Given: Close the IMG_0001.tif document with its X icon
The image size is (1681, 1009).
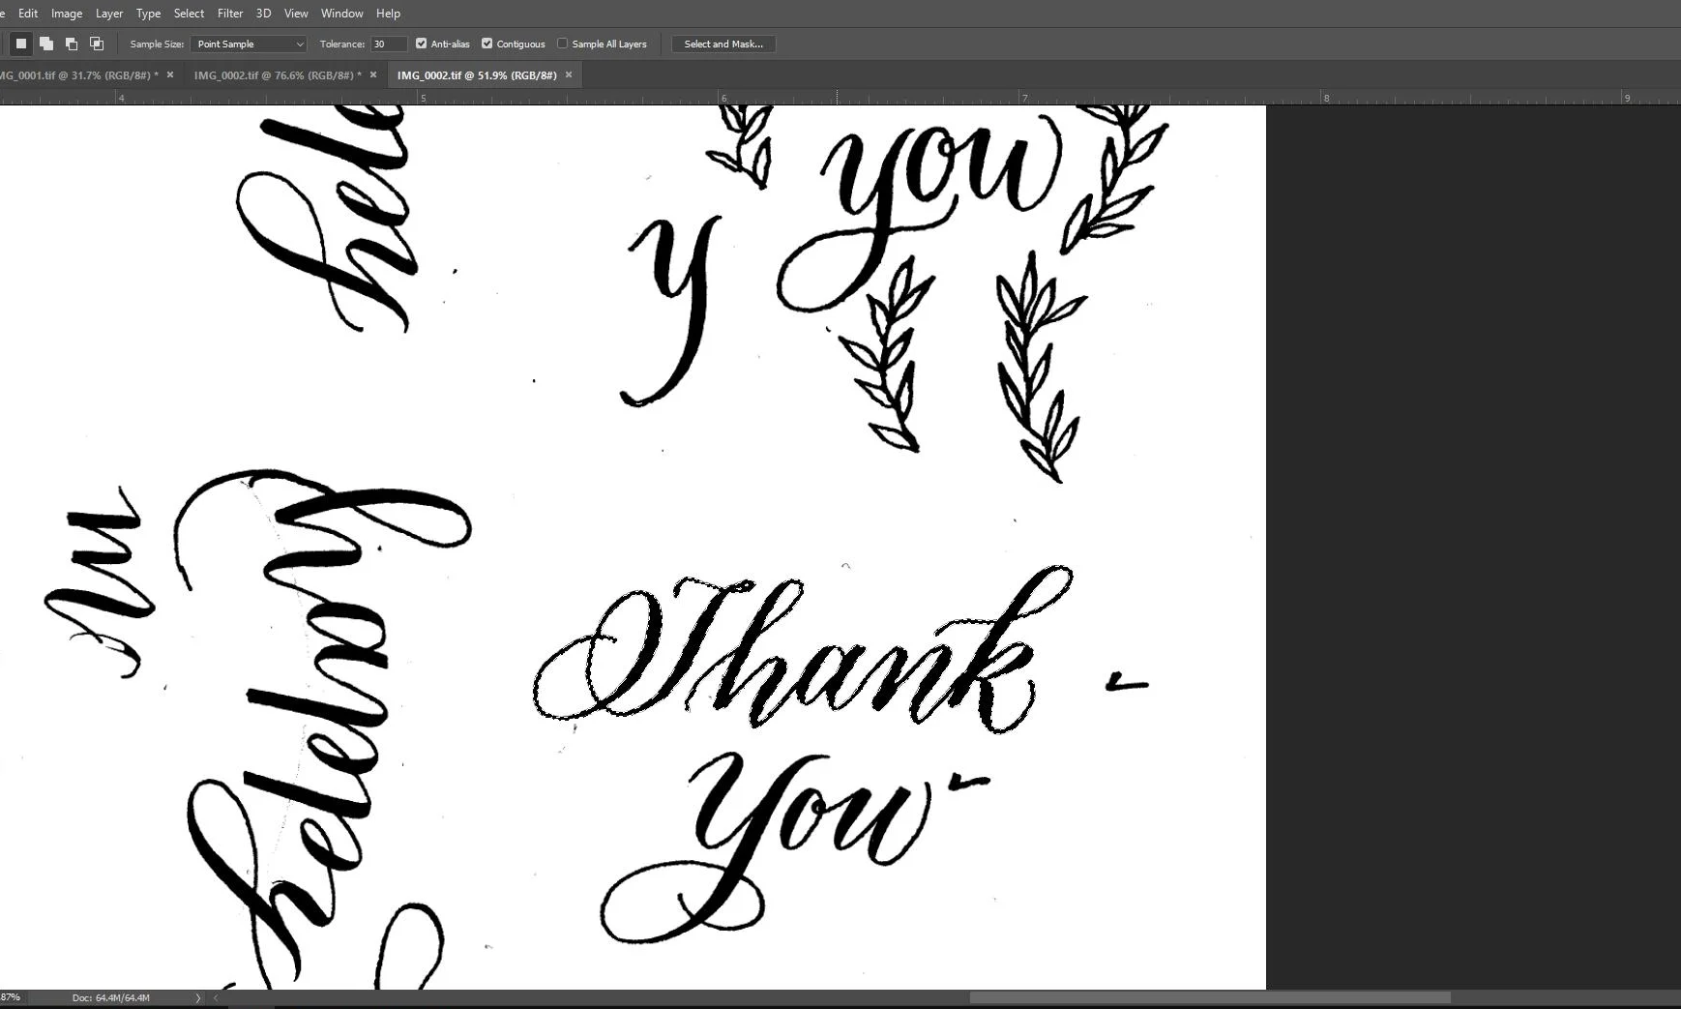Looking at the screenshot, I should point(169,74).
